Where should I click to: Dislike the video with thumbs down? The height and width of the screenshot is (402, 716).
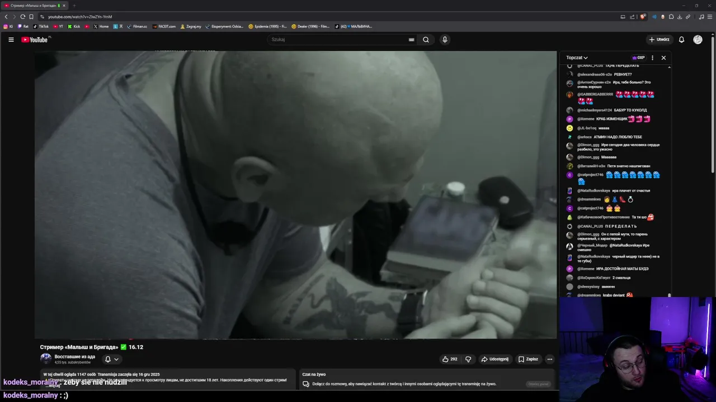(x=468, y=359)
